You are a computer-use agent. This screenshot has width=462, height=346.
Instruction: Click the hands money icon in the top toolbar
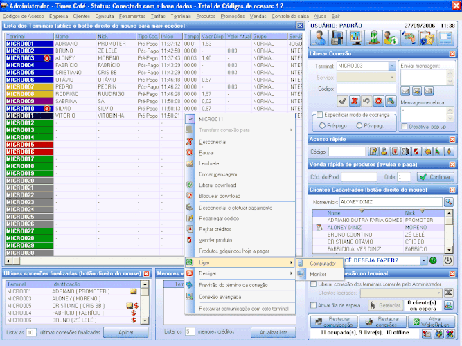pyautogui.click(x=409, y=38)
